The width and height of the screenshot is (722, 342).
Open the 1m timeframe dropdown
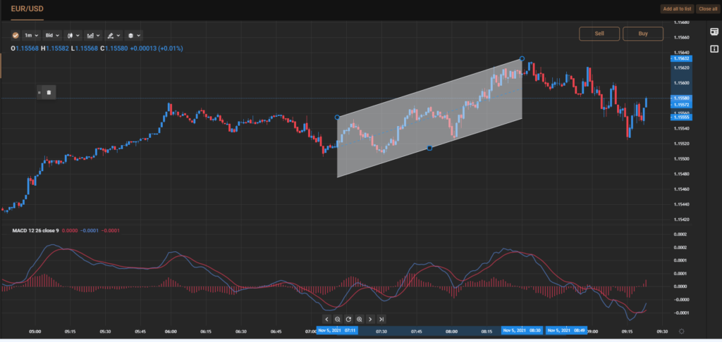pos(31,34)
